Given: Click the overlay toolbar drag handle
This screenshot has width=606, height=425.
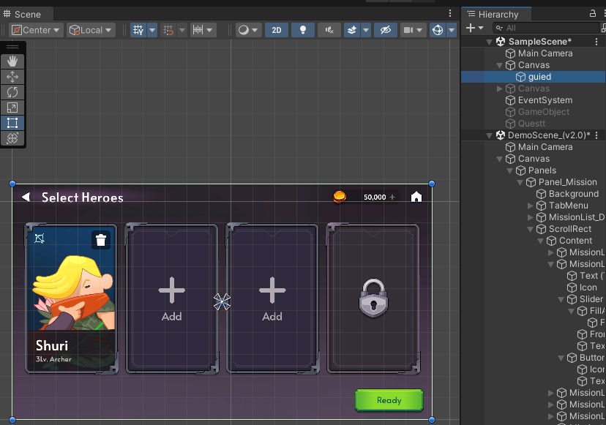Looking at the screenshot, I should point(12,47).
